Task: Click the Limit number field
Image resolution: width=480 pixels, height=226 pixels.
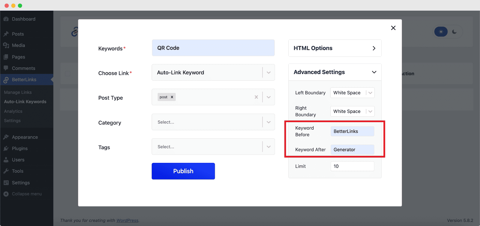Action: click(x=352, y=166)
